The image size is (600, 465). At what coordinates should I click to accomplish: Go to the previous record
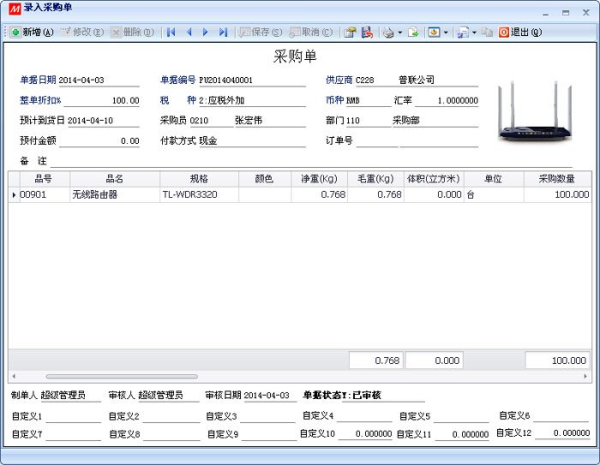189,33
